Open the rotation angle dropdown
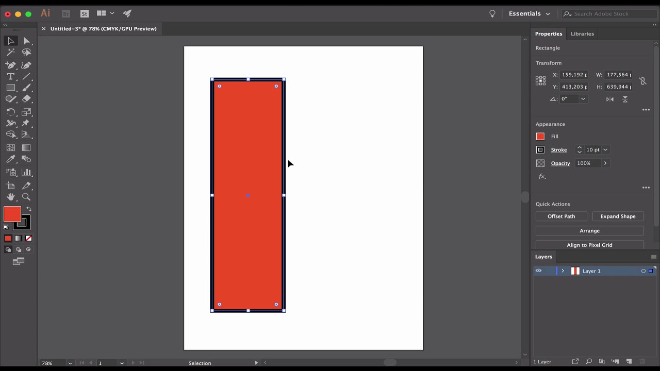Image resolution: width=660 pixels, height=371 pixels. 583,99
